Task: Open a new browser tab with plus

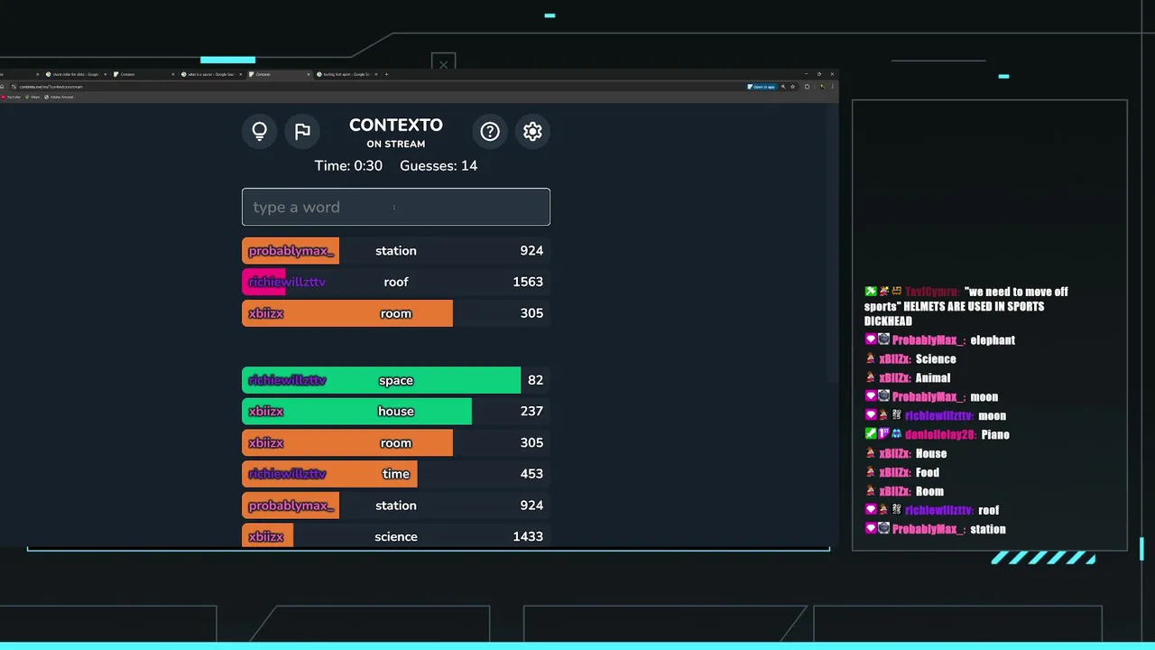Action: click(386, 74)
